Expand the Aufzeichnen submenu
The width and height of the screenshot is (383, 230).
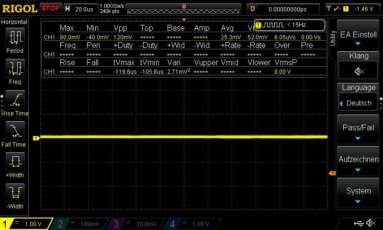(359, 162)
